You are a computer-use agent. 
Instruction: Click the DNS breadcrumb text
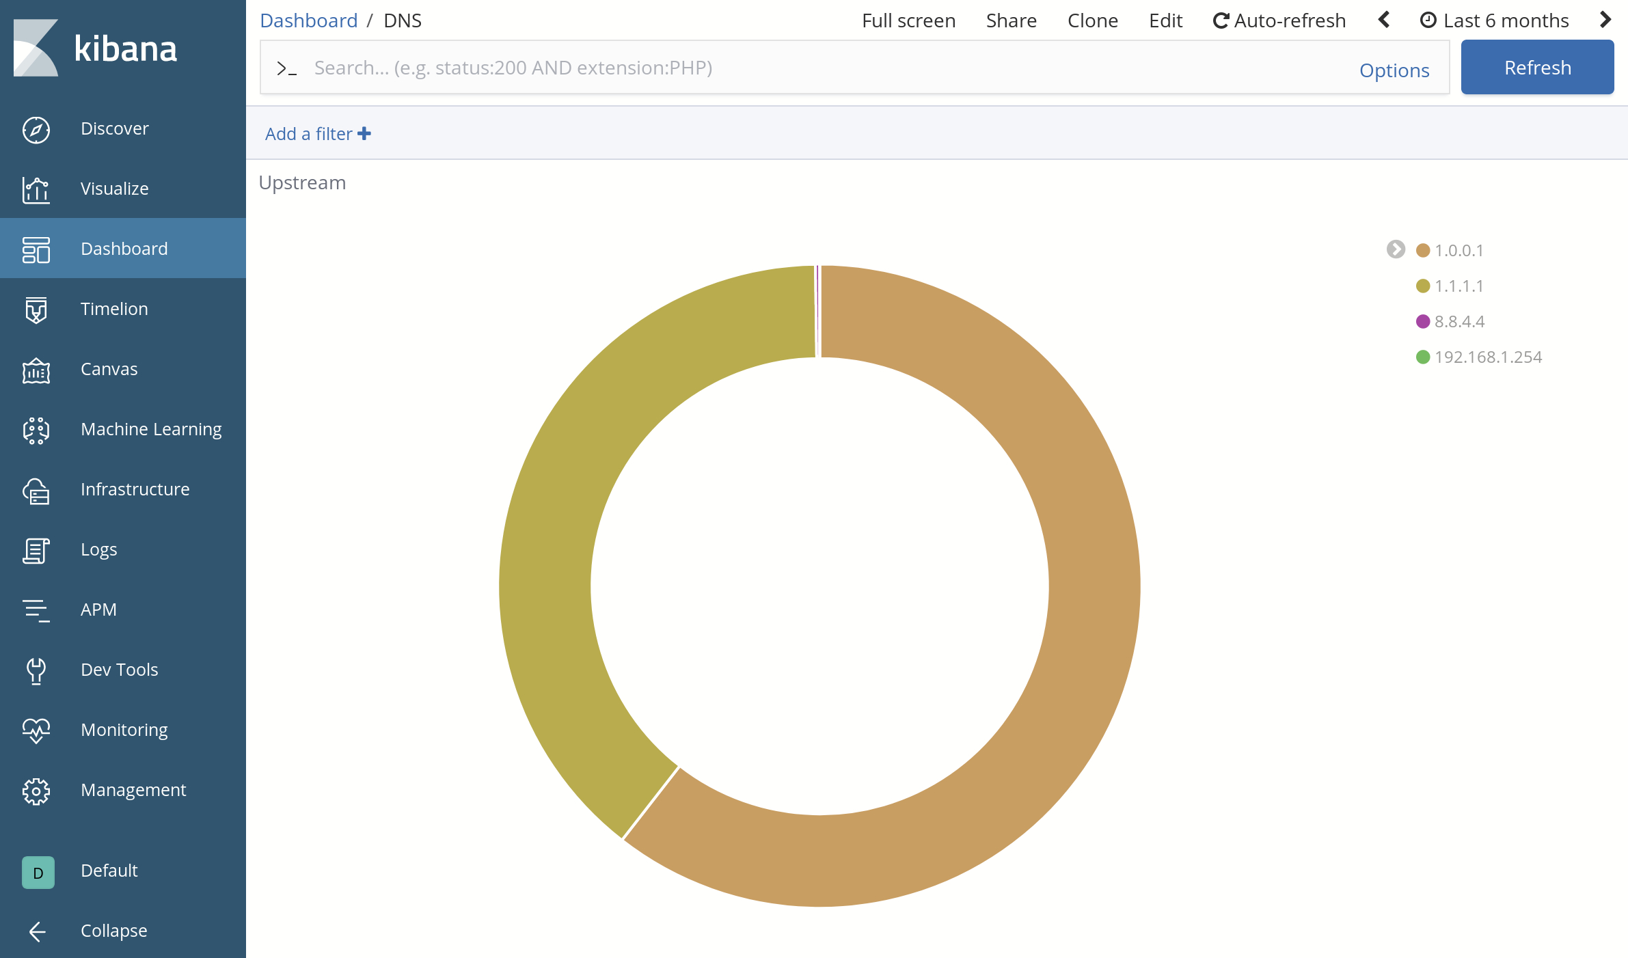point(403,20)
